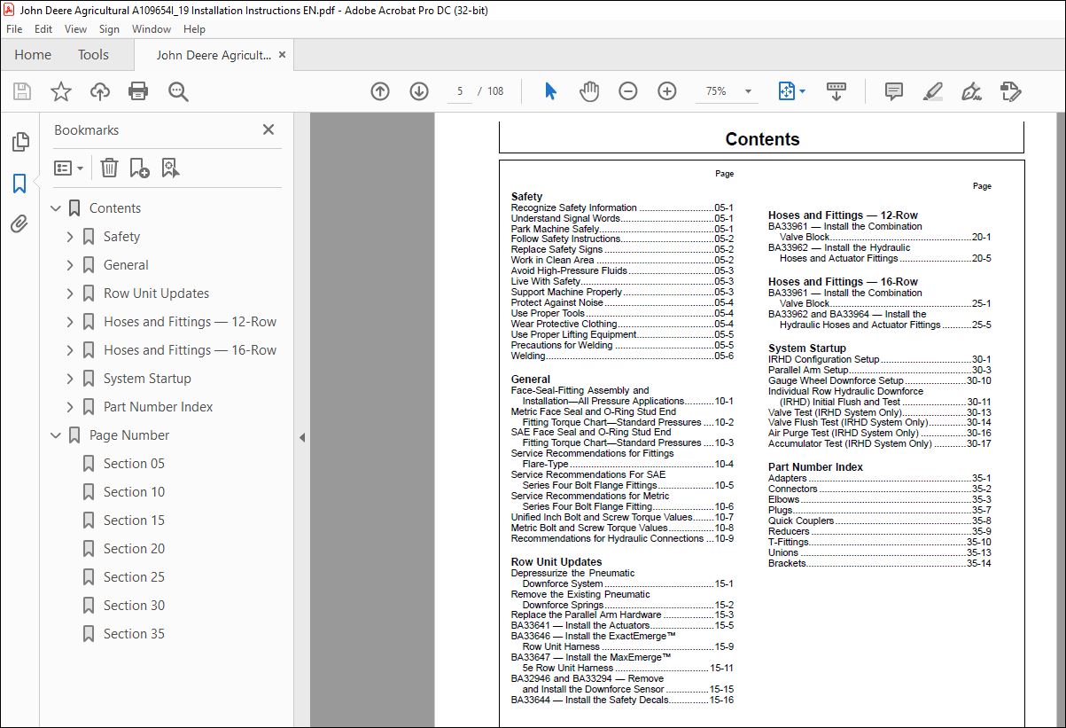The image size is (1066, 728).
Task: Open Page Thumbnails panel icon
Action: pos(19,142)
